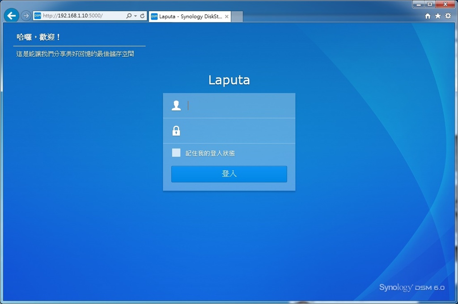Click the DSM favicon in address bar
The width and height of the screenshot is (458, 304).
pyautogui.click(x=38, y=16)
